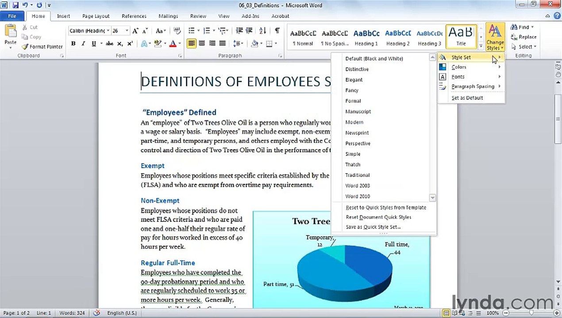Switch to the Page Layout tab
The image size is (562, 318).
pos(96,16)
